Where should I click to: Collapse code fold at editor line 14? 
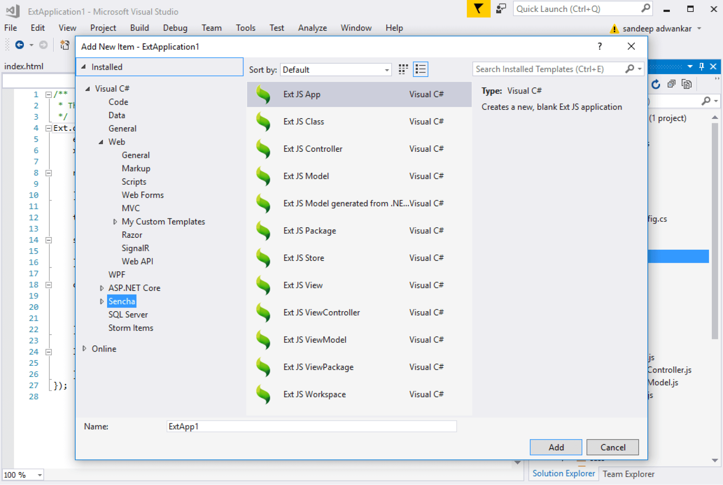[x=48, y=240]
